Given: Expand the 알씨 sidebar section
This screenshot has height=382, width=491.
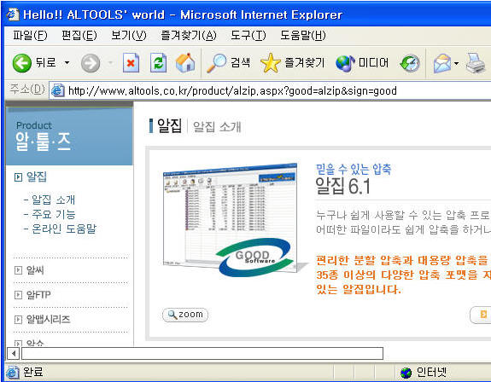Looking at the screenshot, I should click(x=18, y=270).
